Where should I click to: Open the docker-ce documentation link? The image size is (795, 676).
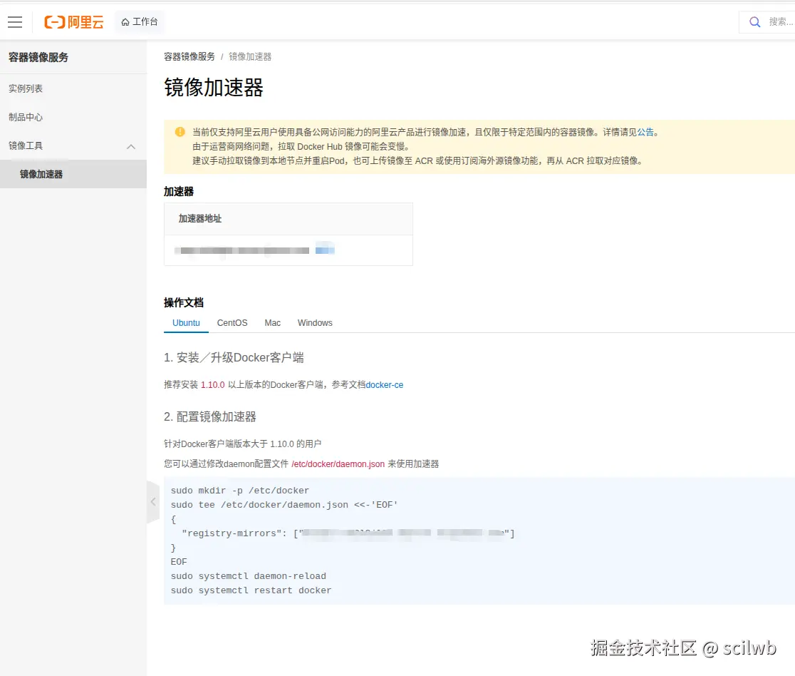pyautogui.click(x=384, y=384)
